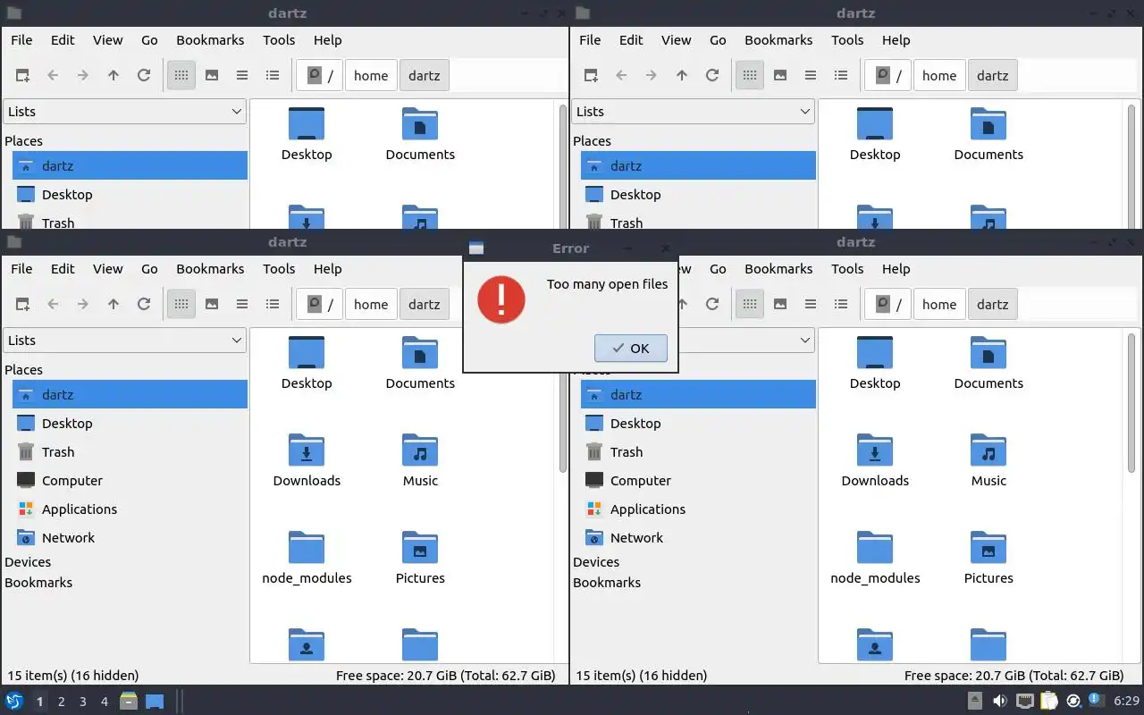The width and height of the screenshot is (1144, 715).
Task: Open new tab icon in upper-right window toolbar
Action: point(591,76)
